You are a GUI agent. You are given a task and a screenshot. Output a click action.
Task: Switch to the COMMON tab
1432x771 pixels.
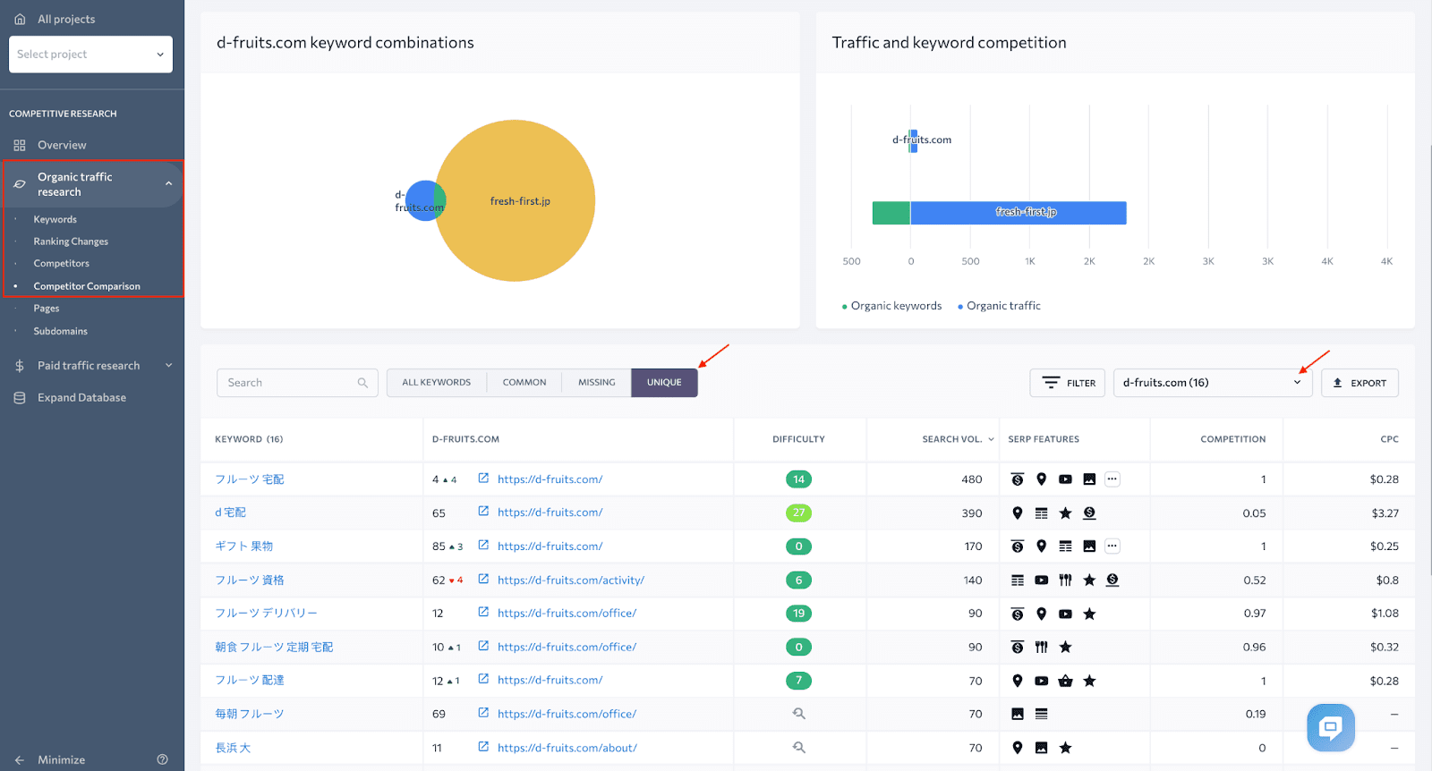524,382
